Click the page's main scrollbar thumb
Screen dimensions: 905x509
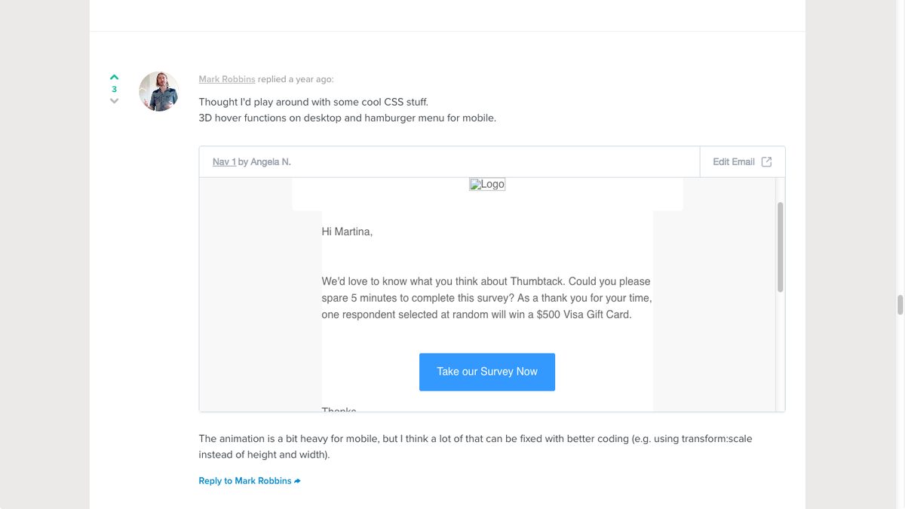pos(900,305)
